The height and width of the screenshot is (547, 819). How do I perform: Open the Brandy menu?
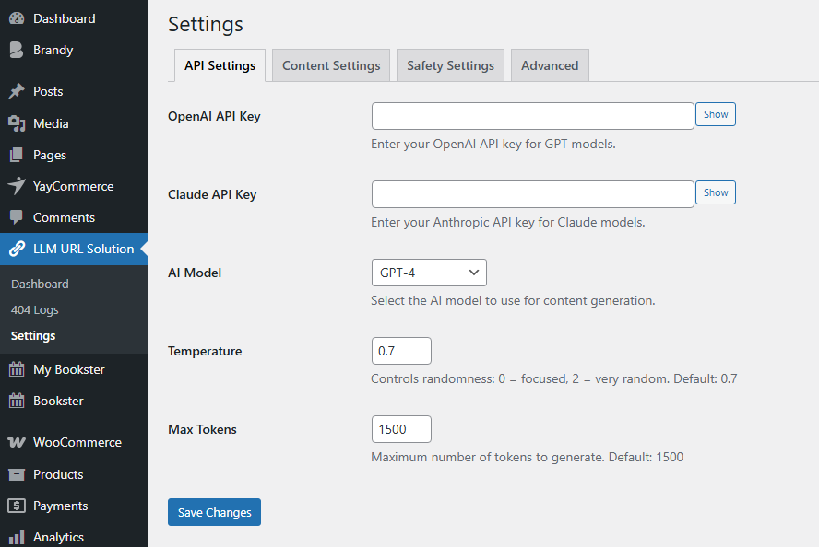(x=74, y=50)
